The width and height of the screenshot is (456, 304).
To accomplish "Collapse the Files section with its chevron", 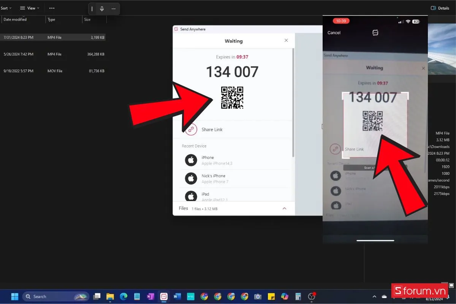I will coord(284,208).
